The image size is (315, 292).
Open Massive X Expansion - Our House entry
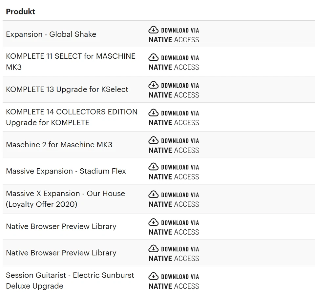pyautogui.click(x=65, y=199)
